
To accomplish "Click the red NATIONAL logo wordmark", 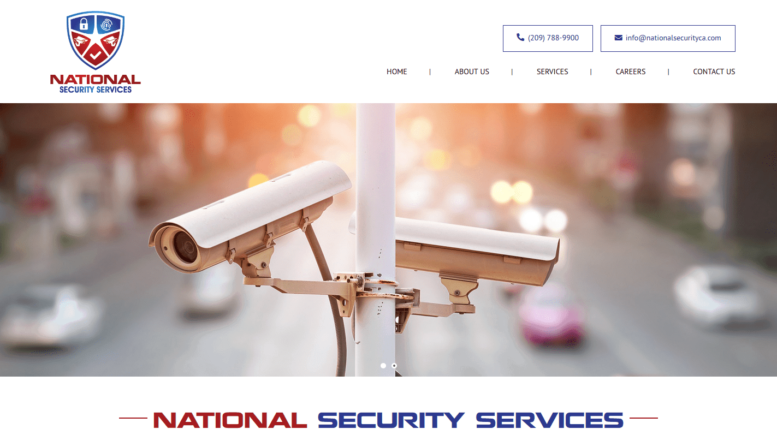I will [96, 80].
